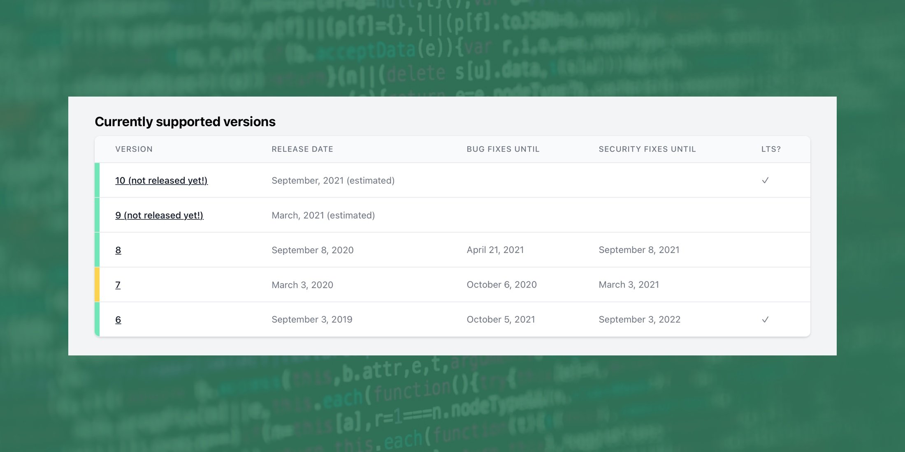Click the BUG FIXES UNTIL column header
Image resolution: width=905 pixels, height=452 pixels.
pos(503,149)
